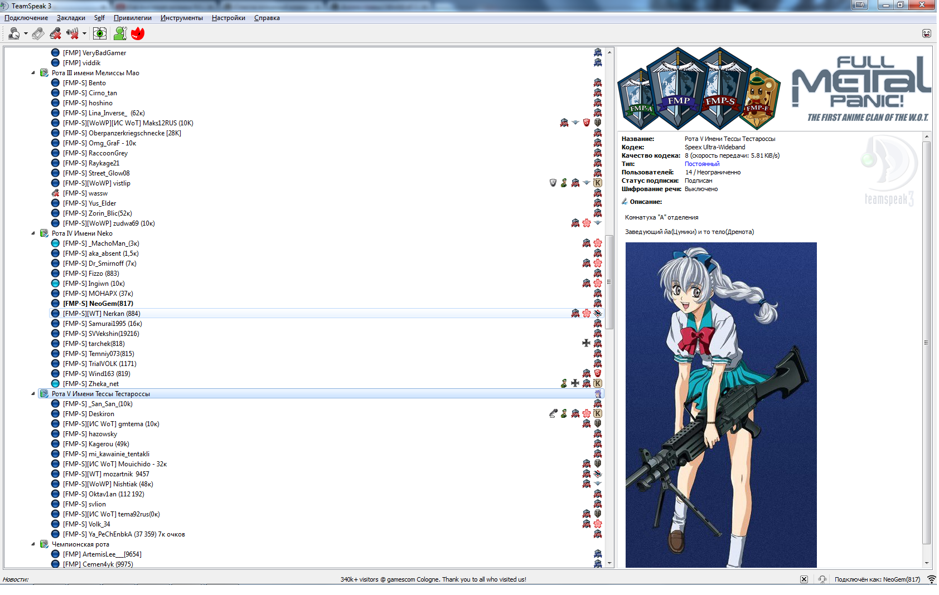Click the K badge on Zheka_net row
939x595 pixels.
pos(598,383)
